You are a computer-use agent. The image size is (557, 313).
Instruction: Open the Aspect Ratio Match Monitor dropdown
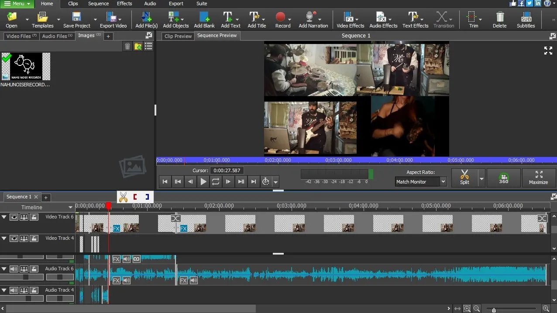click(x=421, y=182)
